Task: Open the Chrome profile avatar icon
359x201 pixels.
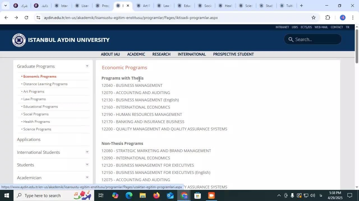Action: pos(342,18)
